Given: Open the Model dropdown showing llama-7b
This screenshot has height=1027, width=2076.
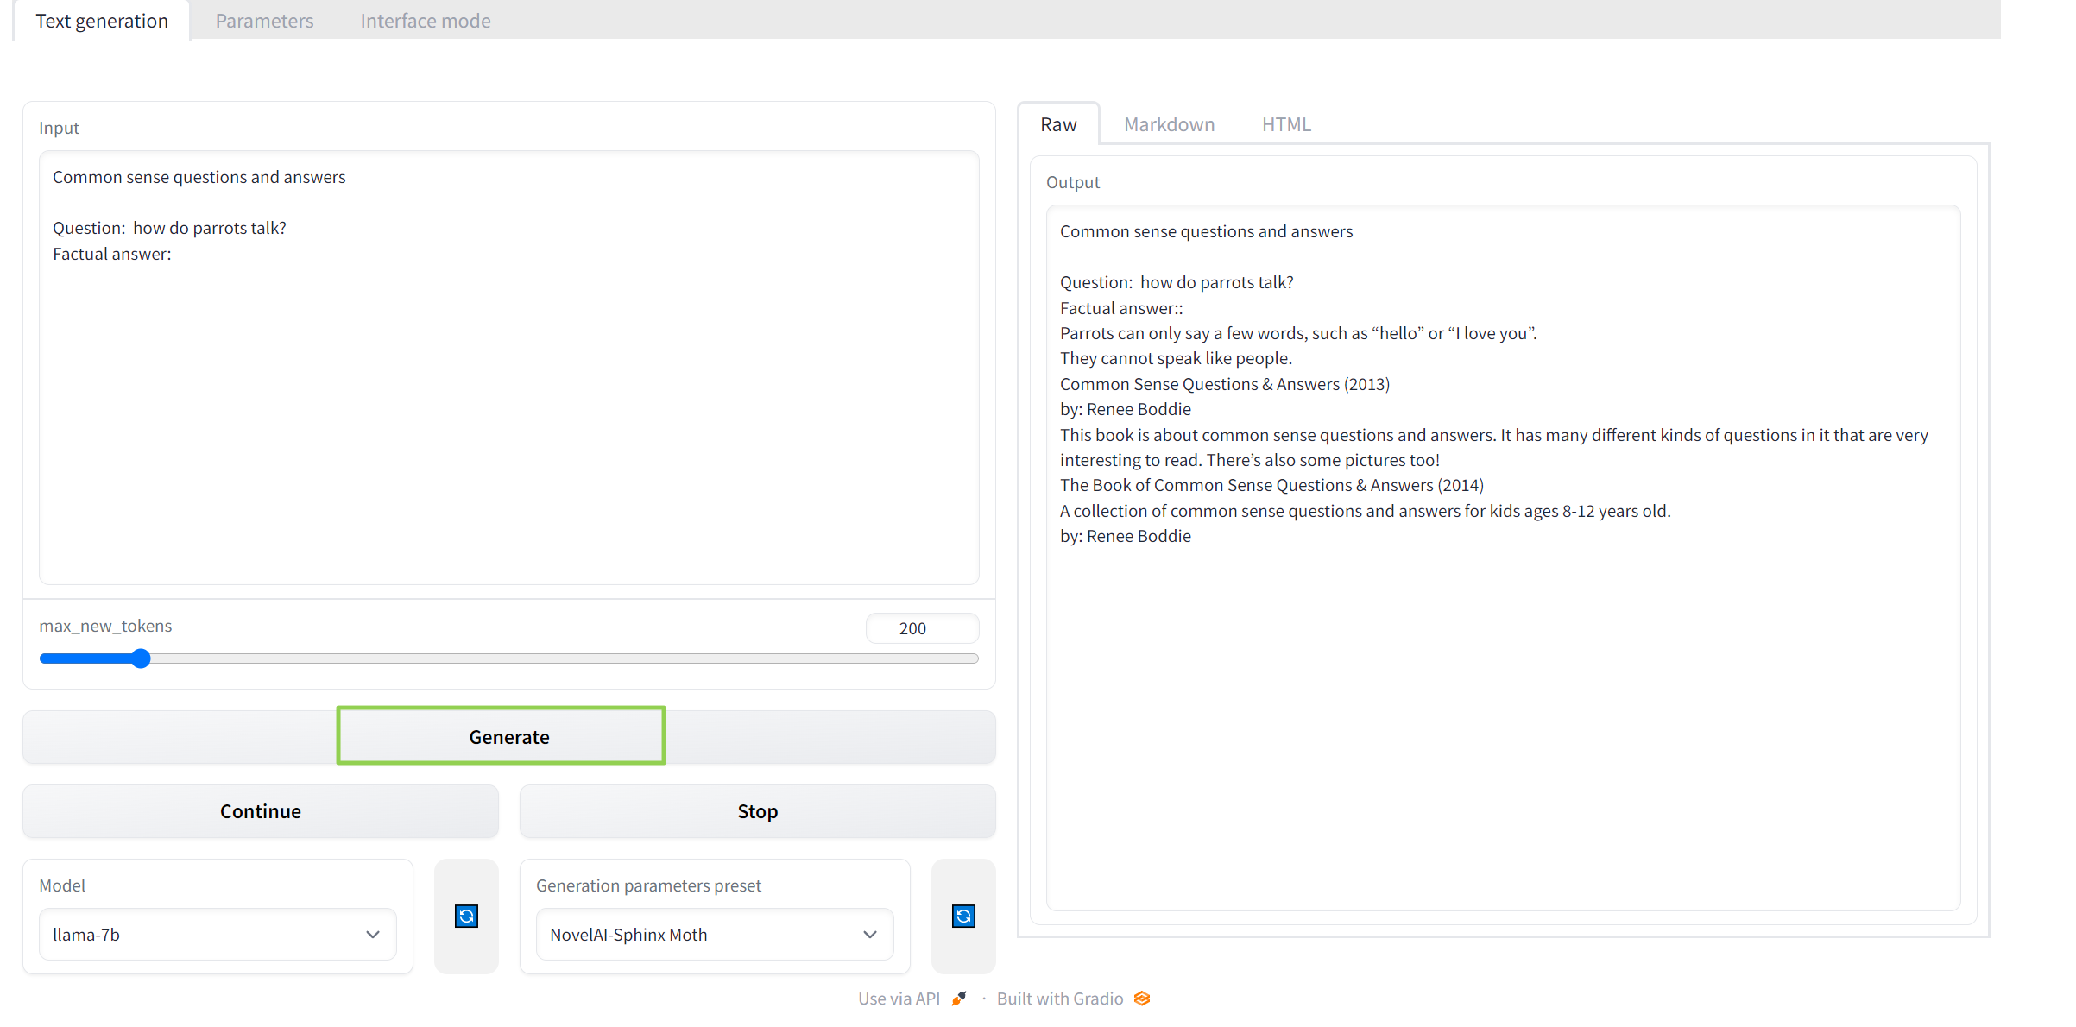Looking at the screenshot, I should [218, 935].
